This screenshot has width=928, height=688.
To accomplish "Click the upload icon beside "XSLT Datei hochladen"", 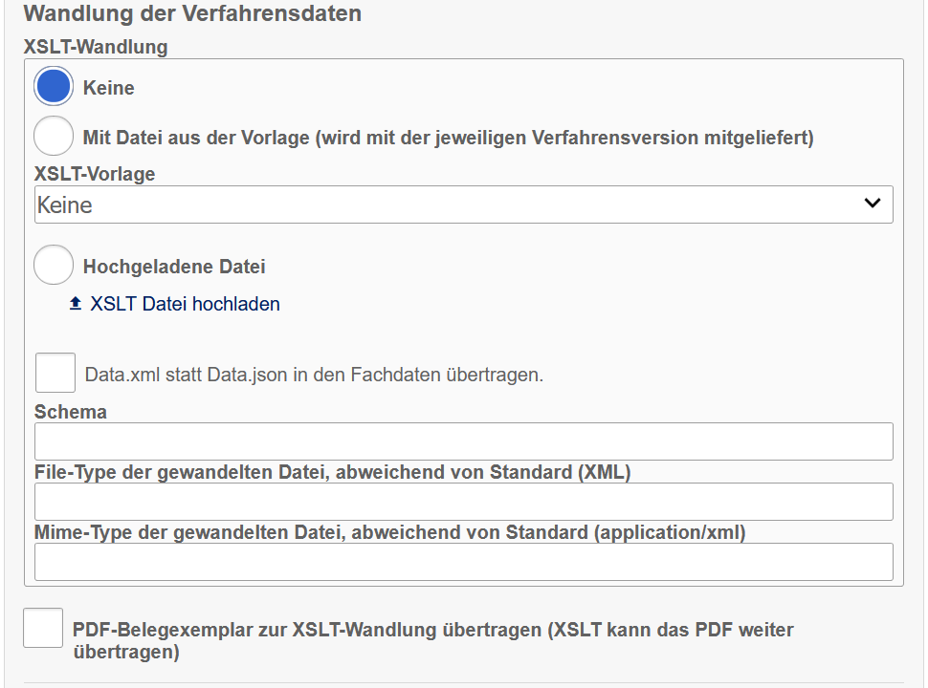I will coord(76,303).
